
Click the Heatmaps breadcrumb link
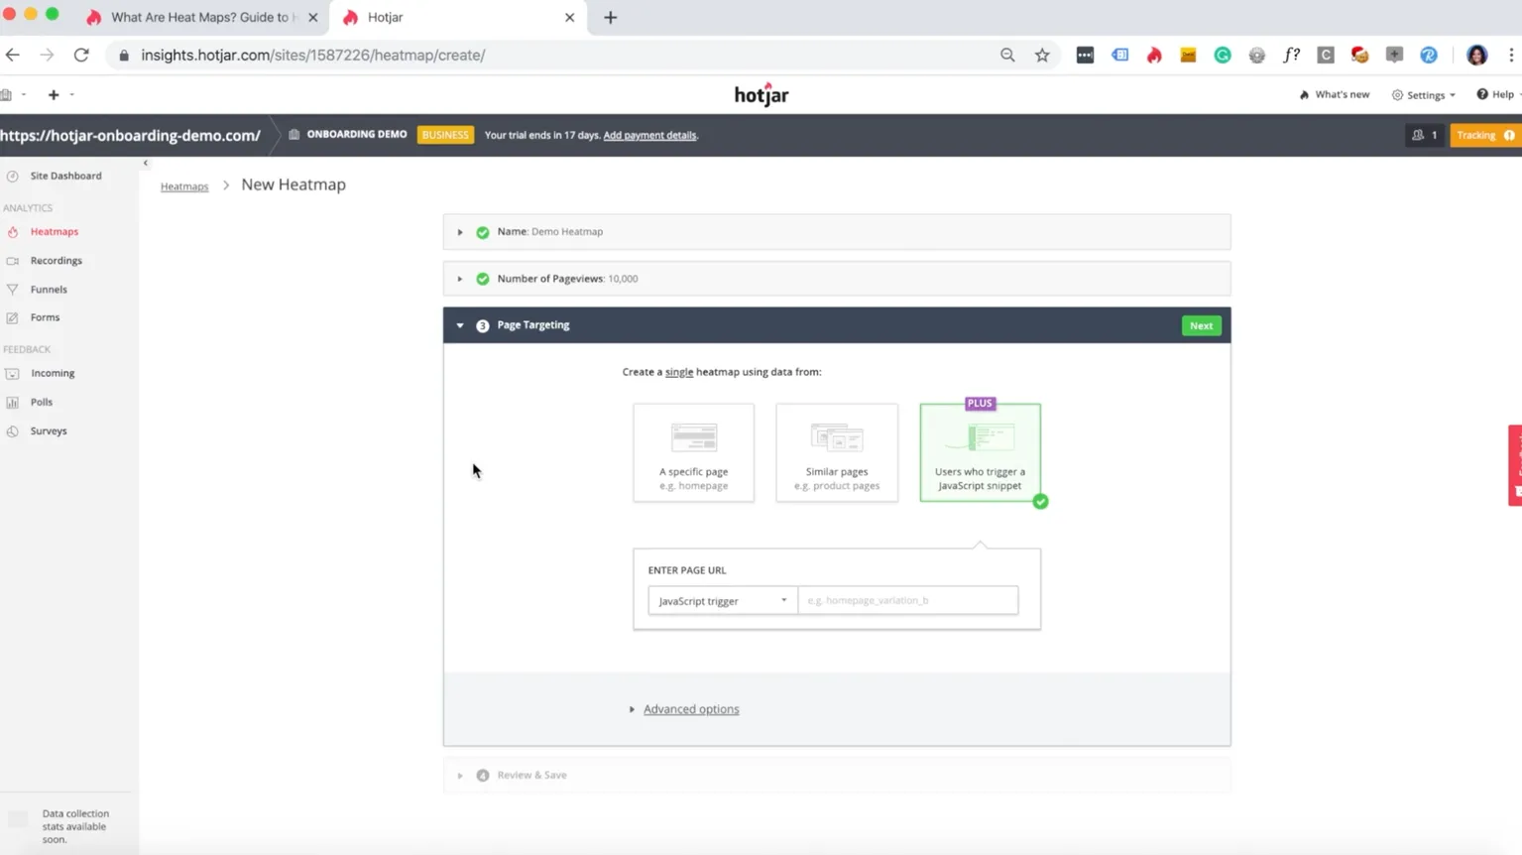(x=184, y=186)
